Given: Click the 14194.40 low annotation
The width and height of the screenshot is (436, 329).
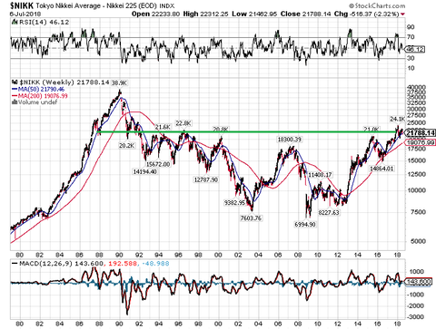Looking at the screenshot, I should tap(144, 171).
